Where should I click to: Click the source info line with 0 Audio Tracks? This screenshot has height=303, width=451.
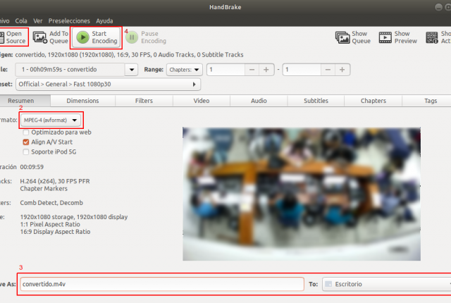(x=129, y=55)
